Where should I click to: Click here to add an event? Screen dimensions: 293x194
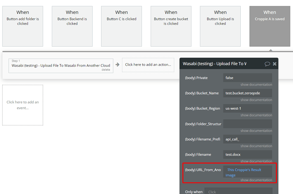click(23, 105)
